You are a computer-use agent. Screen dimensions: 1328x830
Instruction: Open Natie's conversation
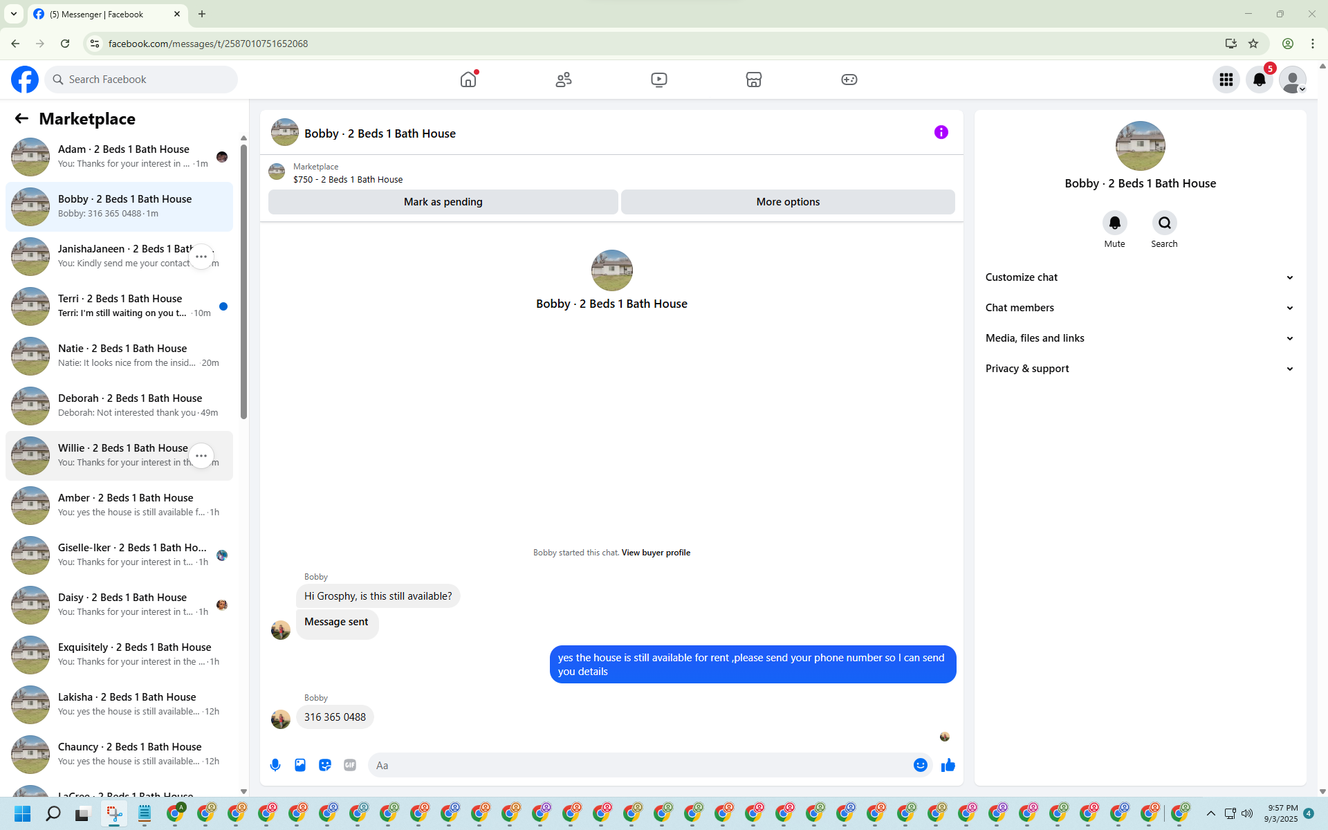(119, 356)
